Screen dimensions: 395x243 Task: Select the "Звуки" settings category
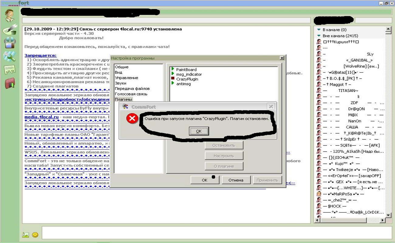120,83
